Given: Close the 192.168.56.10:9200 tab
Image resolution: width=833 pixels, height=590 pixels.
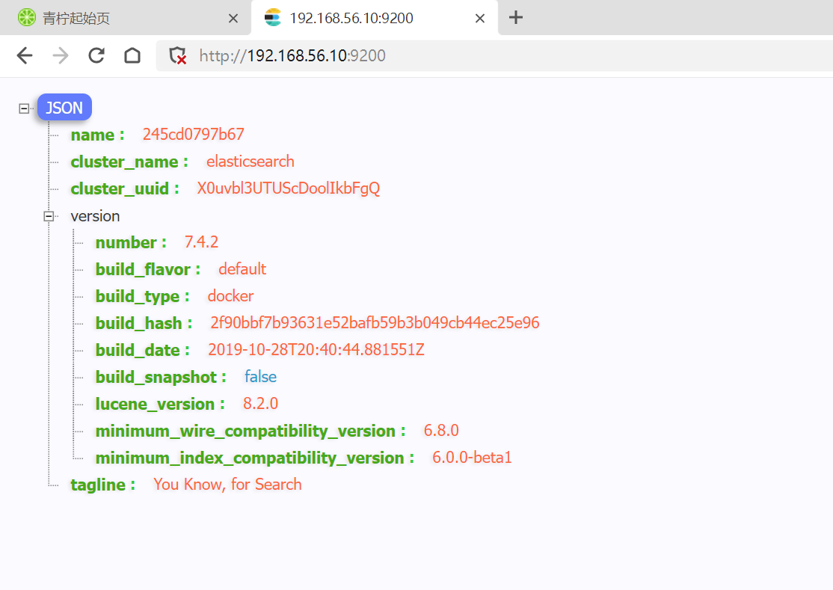Looking at the screenshot, I should (x=480, y=19).
